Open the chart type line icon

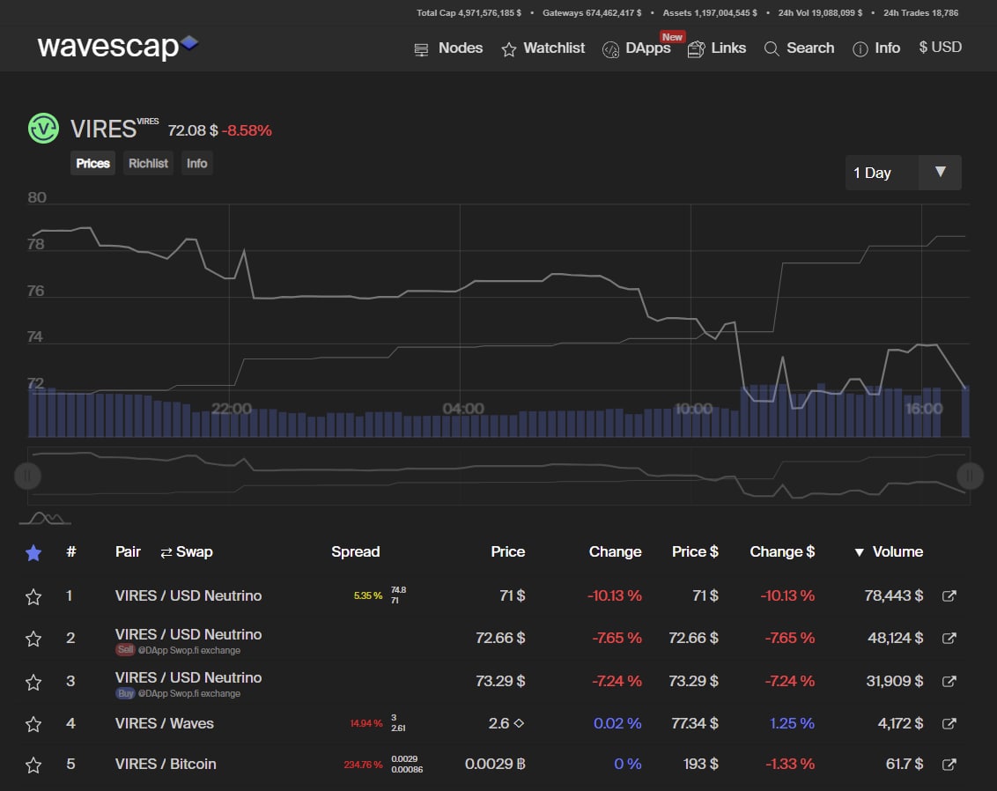click(x=45, y=519)
